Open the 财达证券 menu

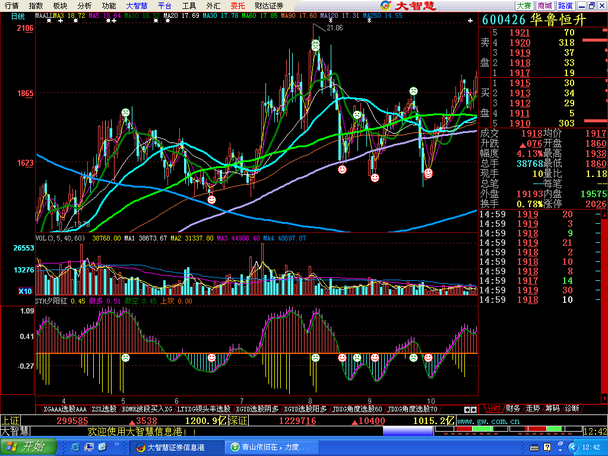269,5
